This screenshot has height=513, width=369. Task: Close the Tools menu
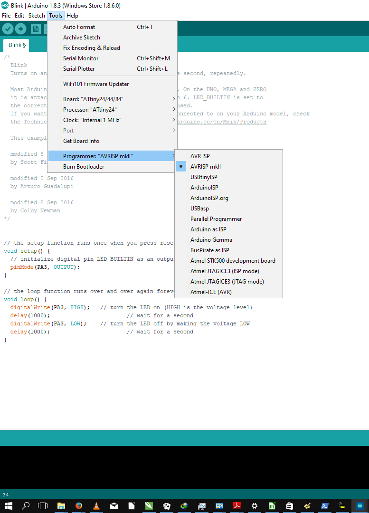pyautogui.click(x=56, y=15)
